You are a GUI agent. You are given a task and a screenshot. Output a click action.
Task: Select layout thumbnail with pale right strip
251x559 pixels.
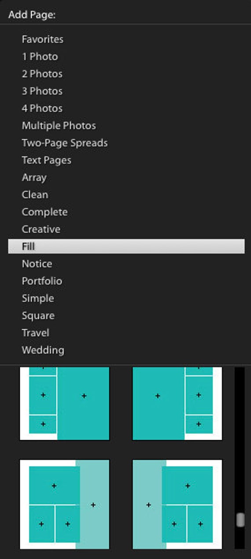point(65,504)
